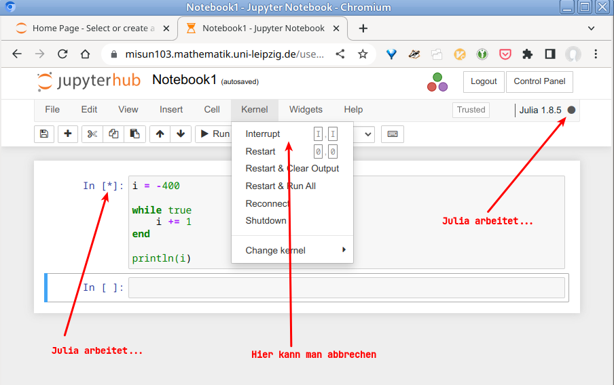Rename notebook via Notebook1 title

185,80
